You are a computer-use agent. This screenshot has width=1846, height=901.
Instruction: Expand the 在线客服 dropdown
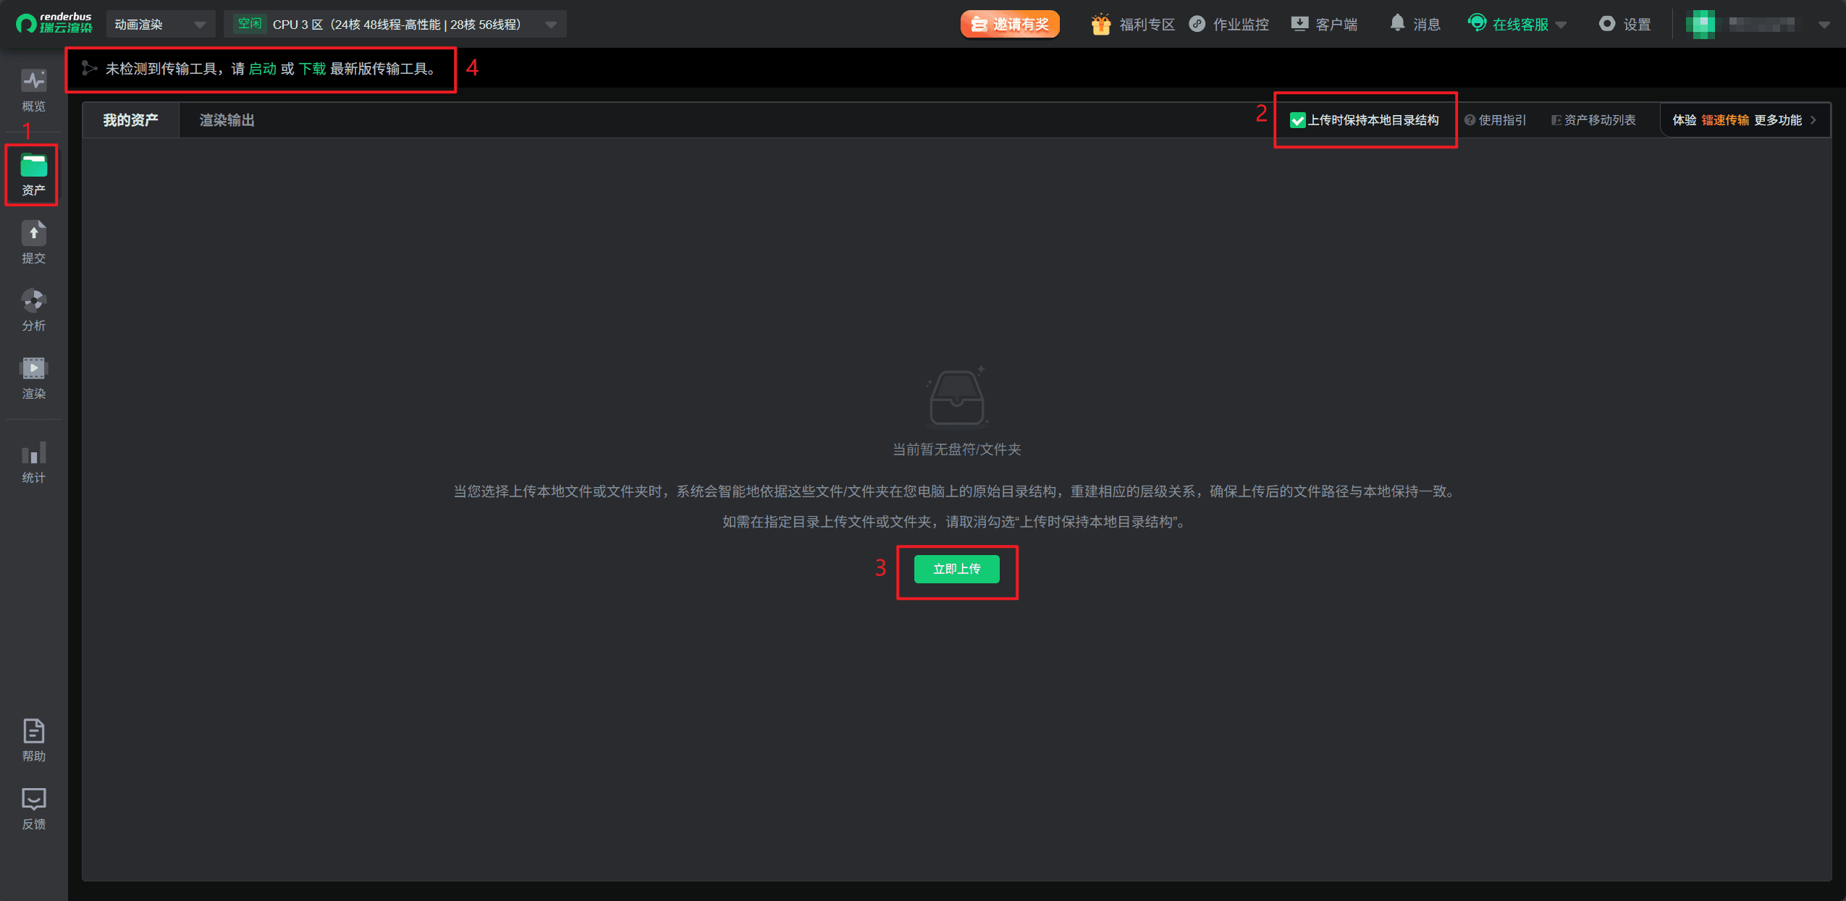click(1561, 25)
